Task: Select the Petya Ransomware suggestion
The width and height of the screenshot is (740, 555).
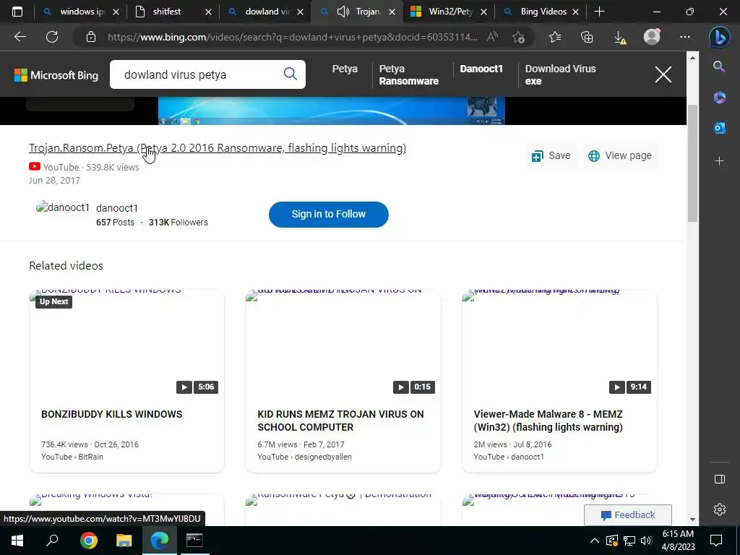Action: [409, 74]
